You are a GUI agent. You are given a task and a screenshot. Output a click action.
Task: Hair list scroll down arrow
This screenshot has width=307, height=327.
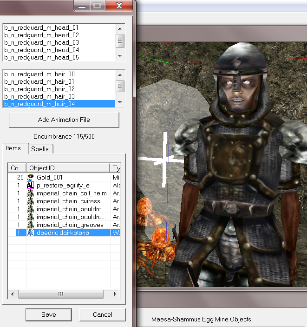120,102
